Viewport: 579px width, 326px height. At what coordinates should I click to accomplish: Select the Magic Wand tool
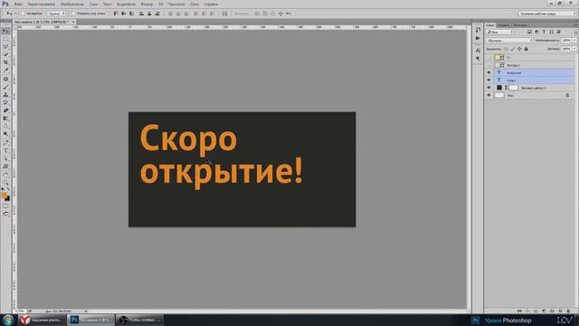tap(5, 54)
